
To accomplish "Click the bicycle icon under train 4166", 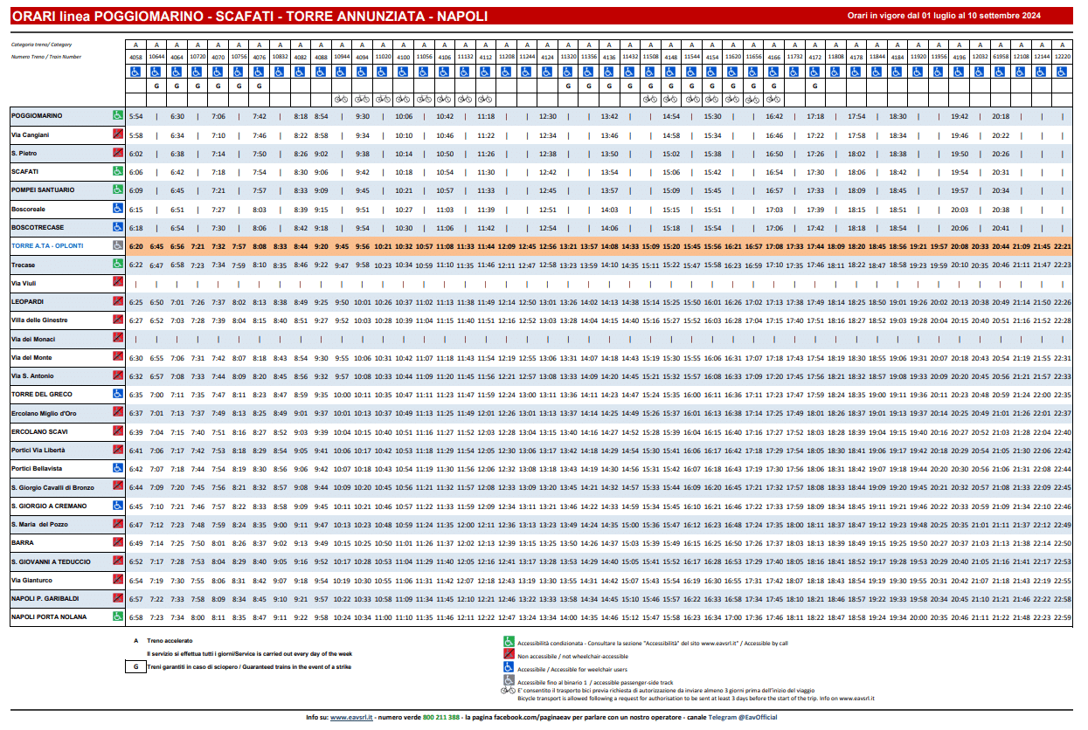I will click(x=773, y=100).
